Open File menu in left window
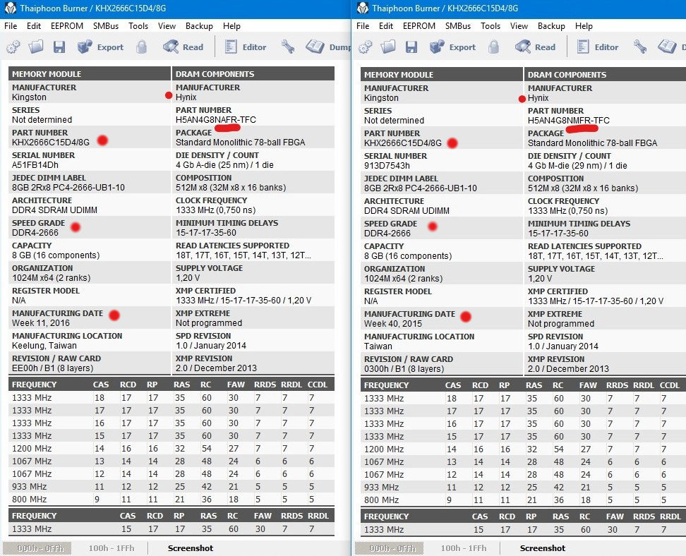This screenshot has width=686, height=556. tap(11, 26)
